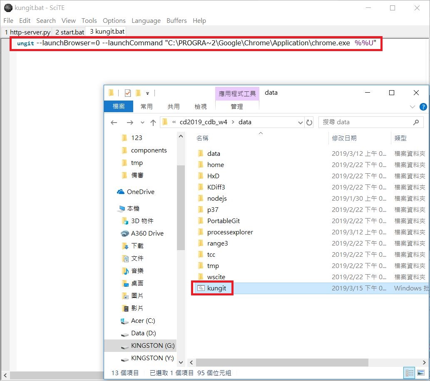This screenshot has width=430, height=381.
Task: Click the nodejs folder icon in file list
Action: pos(201,199)
